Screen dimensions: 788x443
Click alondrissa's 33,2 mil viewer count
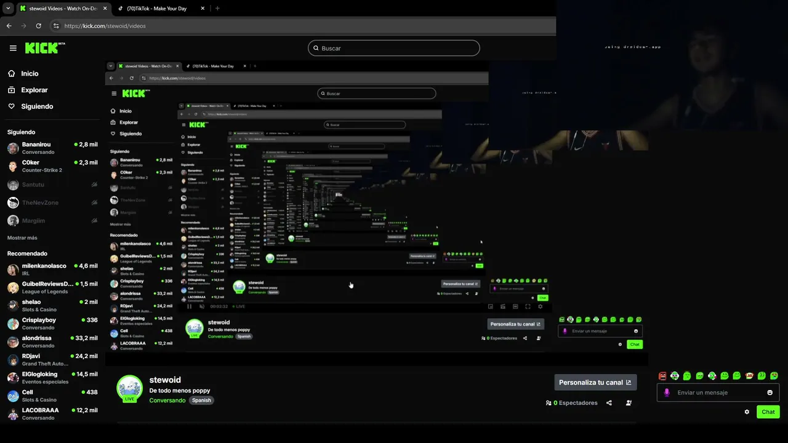(x=84, y=338)
